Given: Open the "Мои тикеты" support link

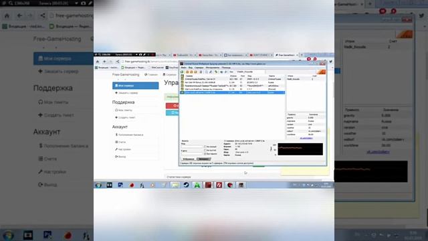Looking at the screenshot, I should 124,110.
